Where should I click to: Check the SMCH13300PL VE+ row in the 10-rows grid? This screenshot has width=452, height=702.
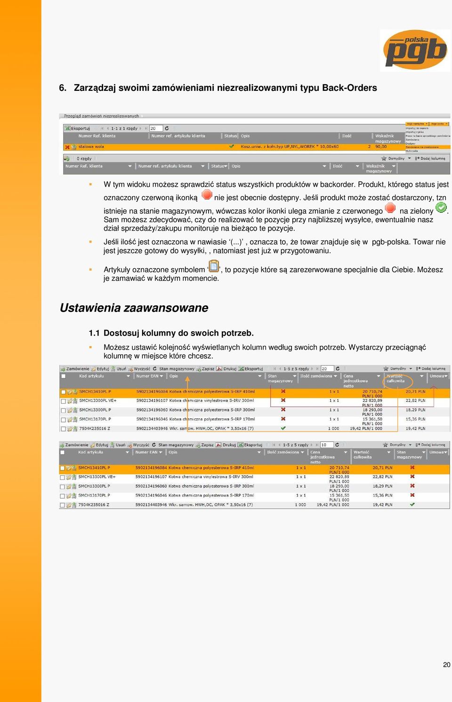[62, 478]
